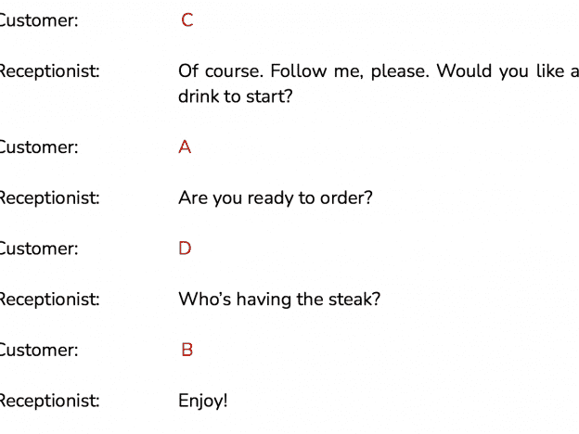The width and height of the screenshot is (579, 434).
Task: Click the red letter C answer
Action: tap(187, 19)
